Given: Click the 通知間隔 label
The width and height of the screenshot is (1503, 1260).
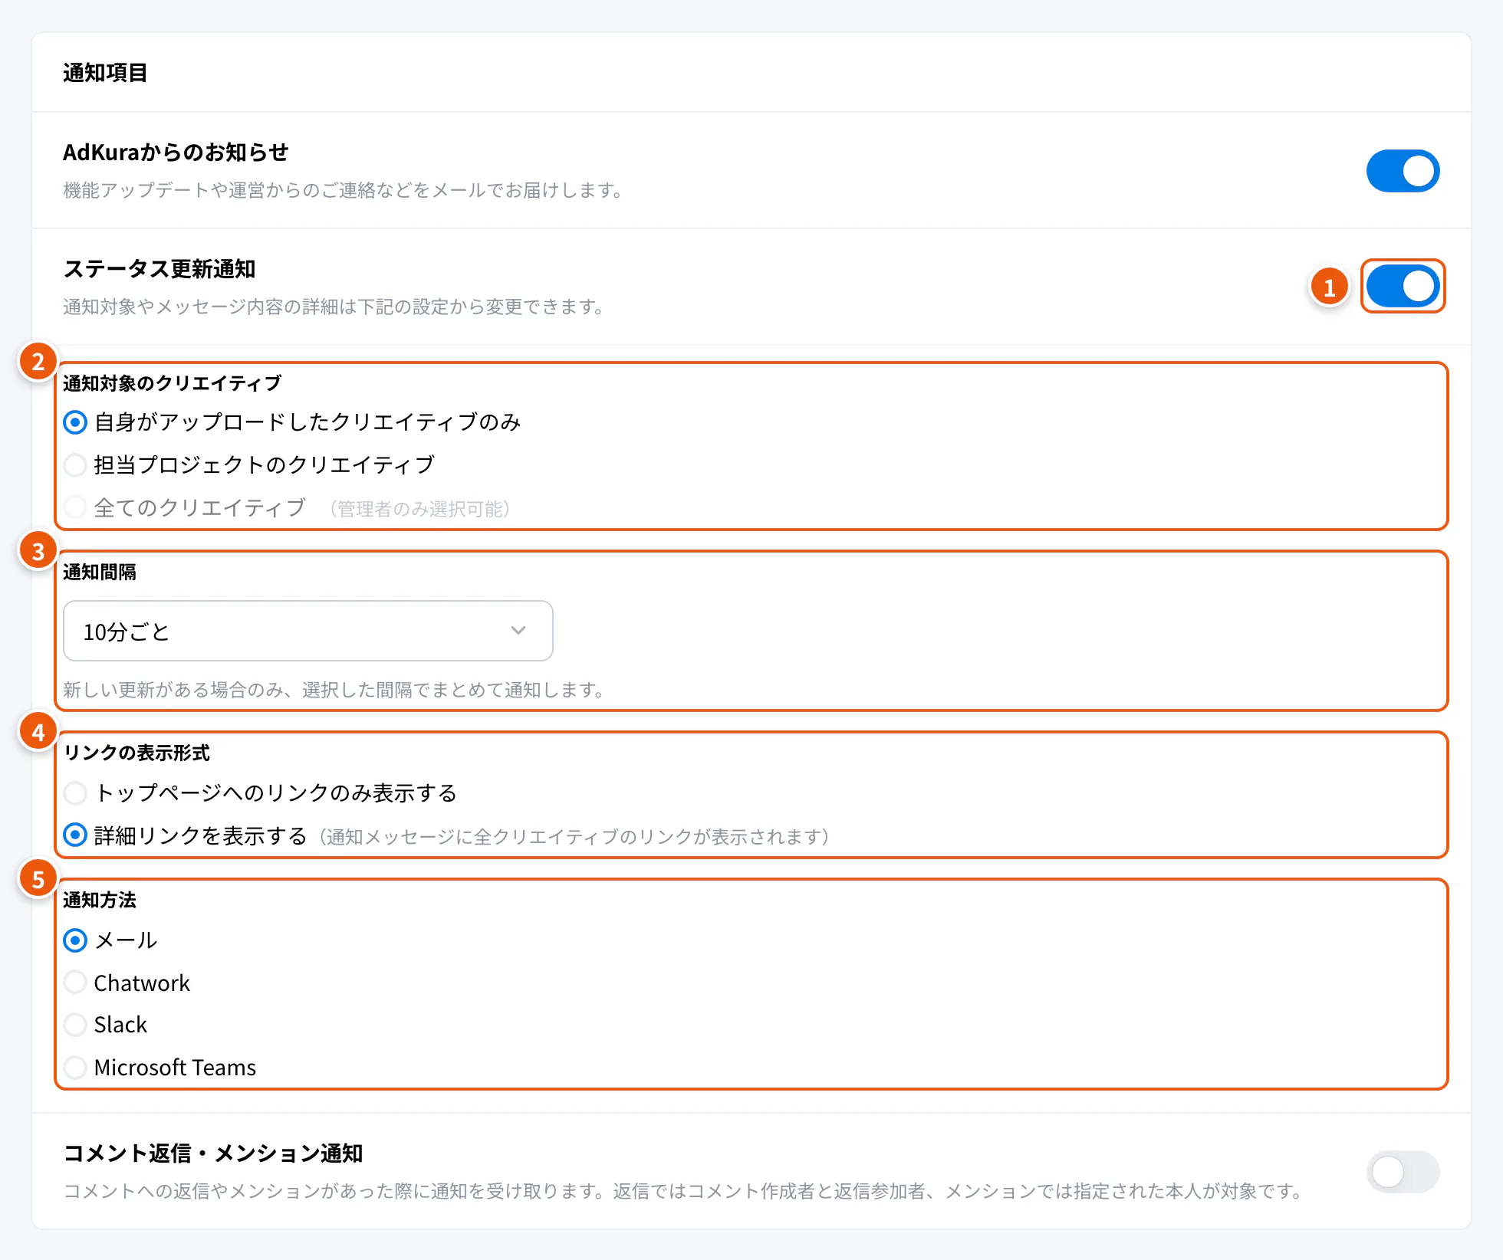Looking at the screenshot, I should [x=100, y=573].
